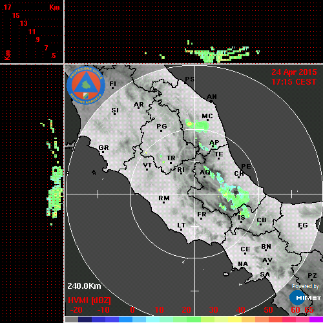Click the yellow echo core near MC
The image size is (323, 323).
click(x=189, y=124)
